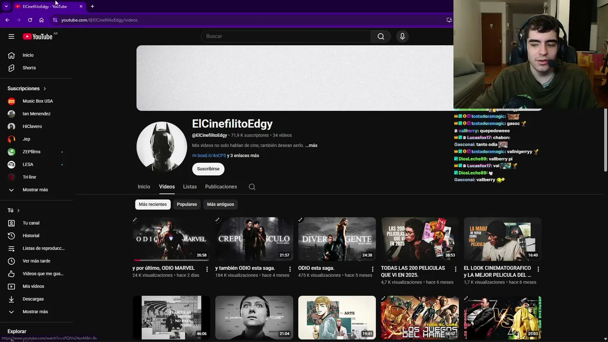Switch to the channel Inicio tab
Image resolution: width=608 pixels, height=342 pixels.
click(x=144, y=187)
